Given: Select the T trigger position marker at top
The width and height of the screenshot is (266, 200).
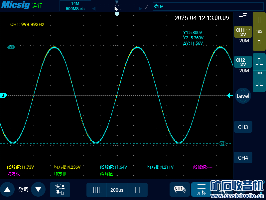Looking at the screenshot, I should coord(117,14).
